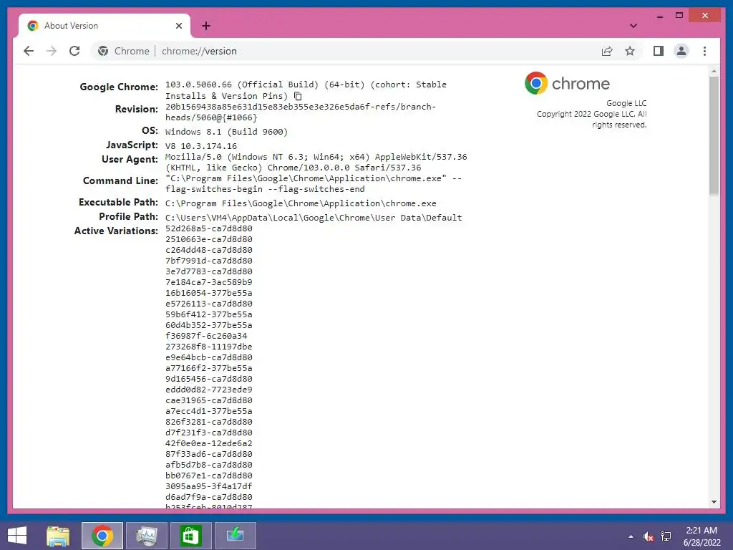
Task: Click the variation '7e184ca7-3ac589b9'
Action: (208, 282)
